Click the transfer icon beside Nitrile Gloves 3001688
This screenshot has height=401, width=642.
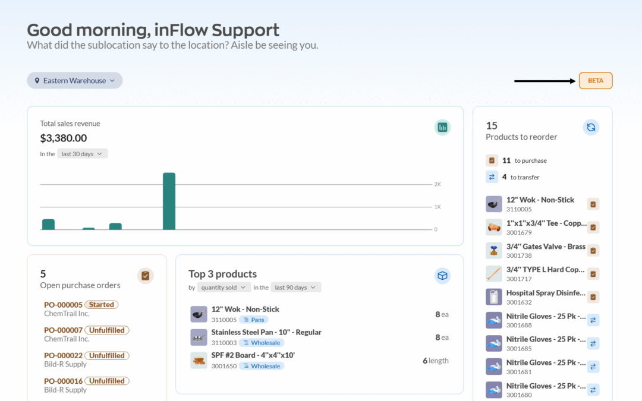[x=593, y=320]
